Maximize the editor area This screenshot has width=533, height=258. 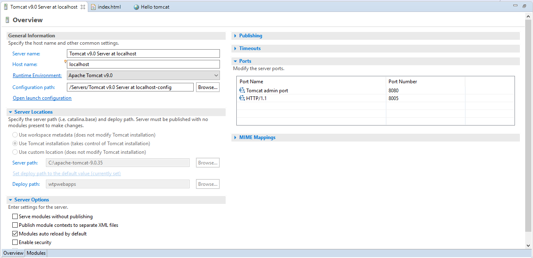[x=524, y=6]
